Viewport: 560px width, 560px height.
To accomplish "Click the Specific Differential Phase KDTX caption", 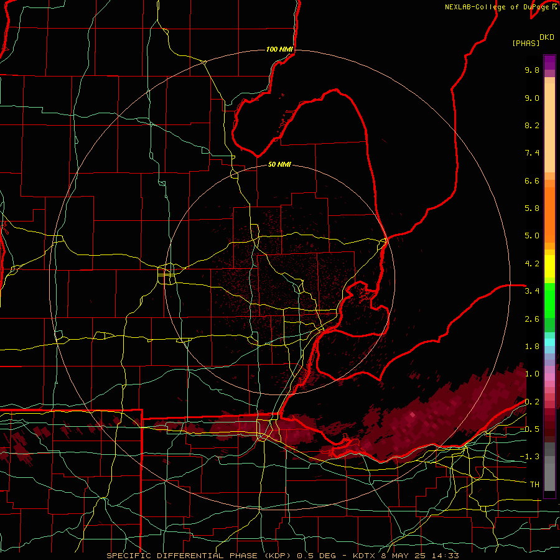I will 282,556.
